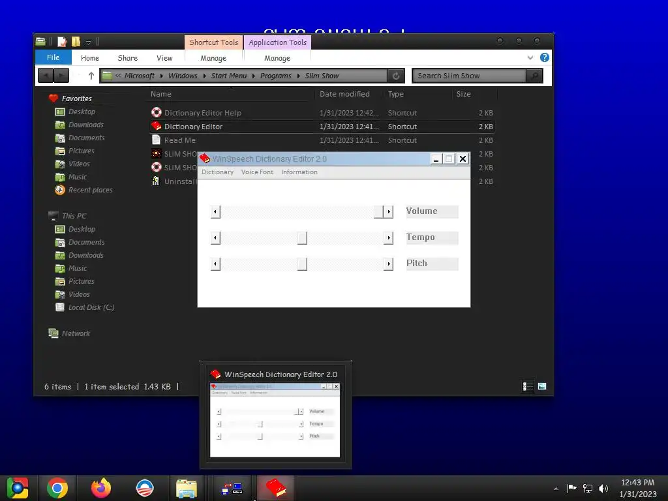Switch to details view icon

(527, 386)
